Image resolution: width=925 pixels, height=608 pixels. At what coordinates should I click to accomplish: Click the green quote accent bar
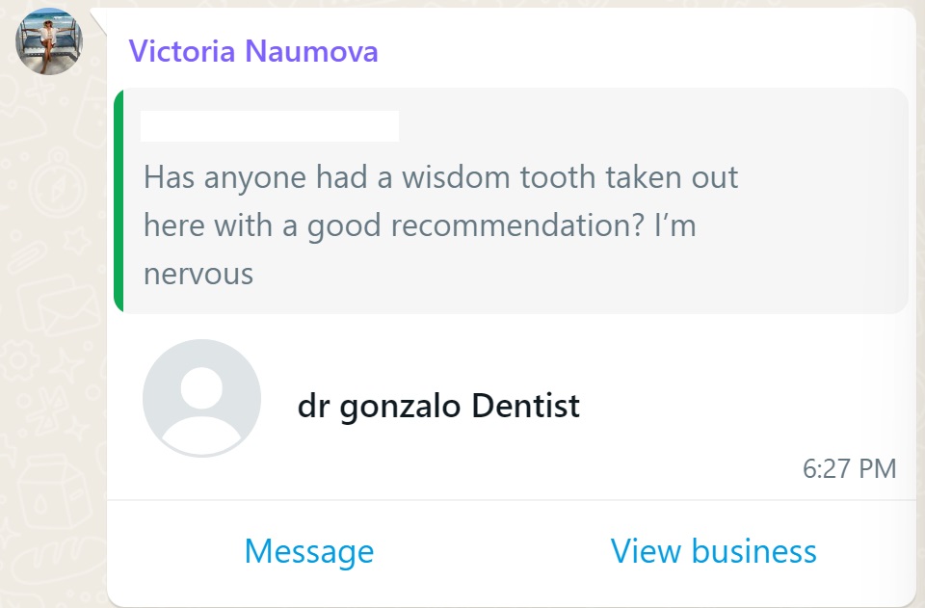coord(119,200)
